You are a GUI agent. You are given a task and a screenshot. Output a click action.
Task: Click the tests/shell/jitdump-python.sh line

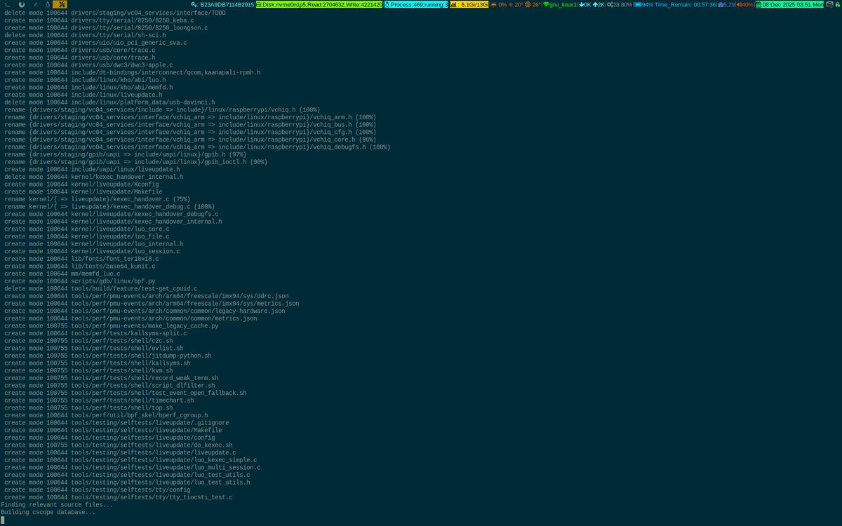[x=107, y=356]
